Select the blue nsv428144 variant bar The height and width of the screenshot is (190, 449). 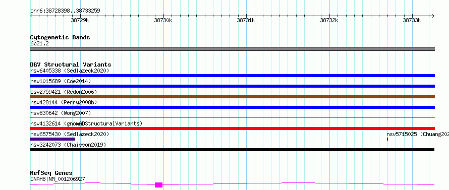pyautogui.click(x=232, y=107)
